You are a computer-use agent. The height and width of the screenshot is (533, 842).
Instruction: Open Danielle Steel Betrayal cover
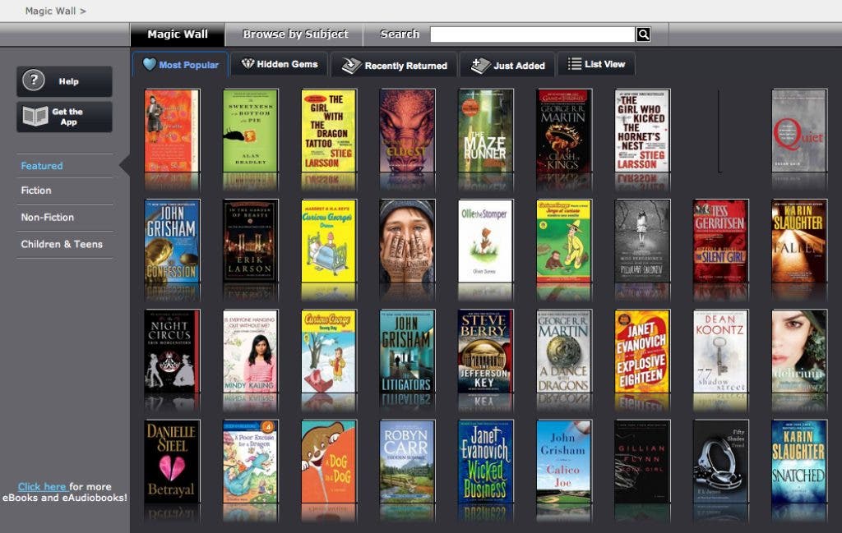(x=172, y=462)
